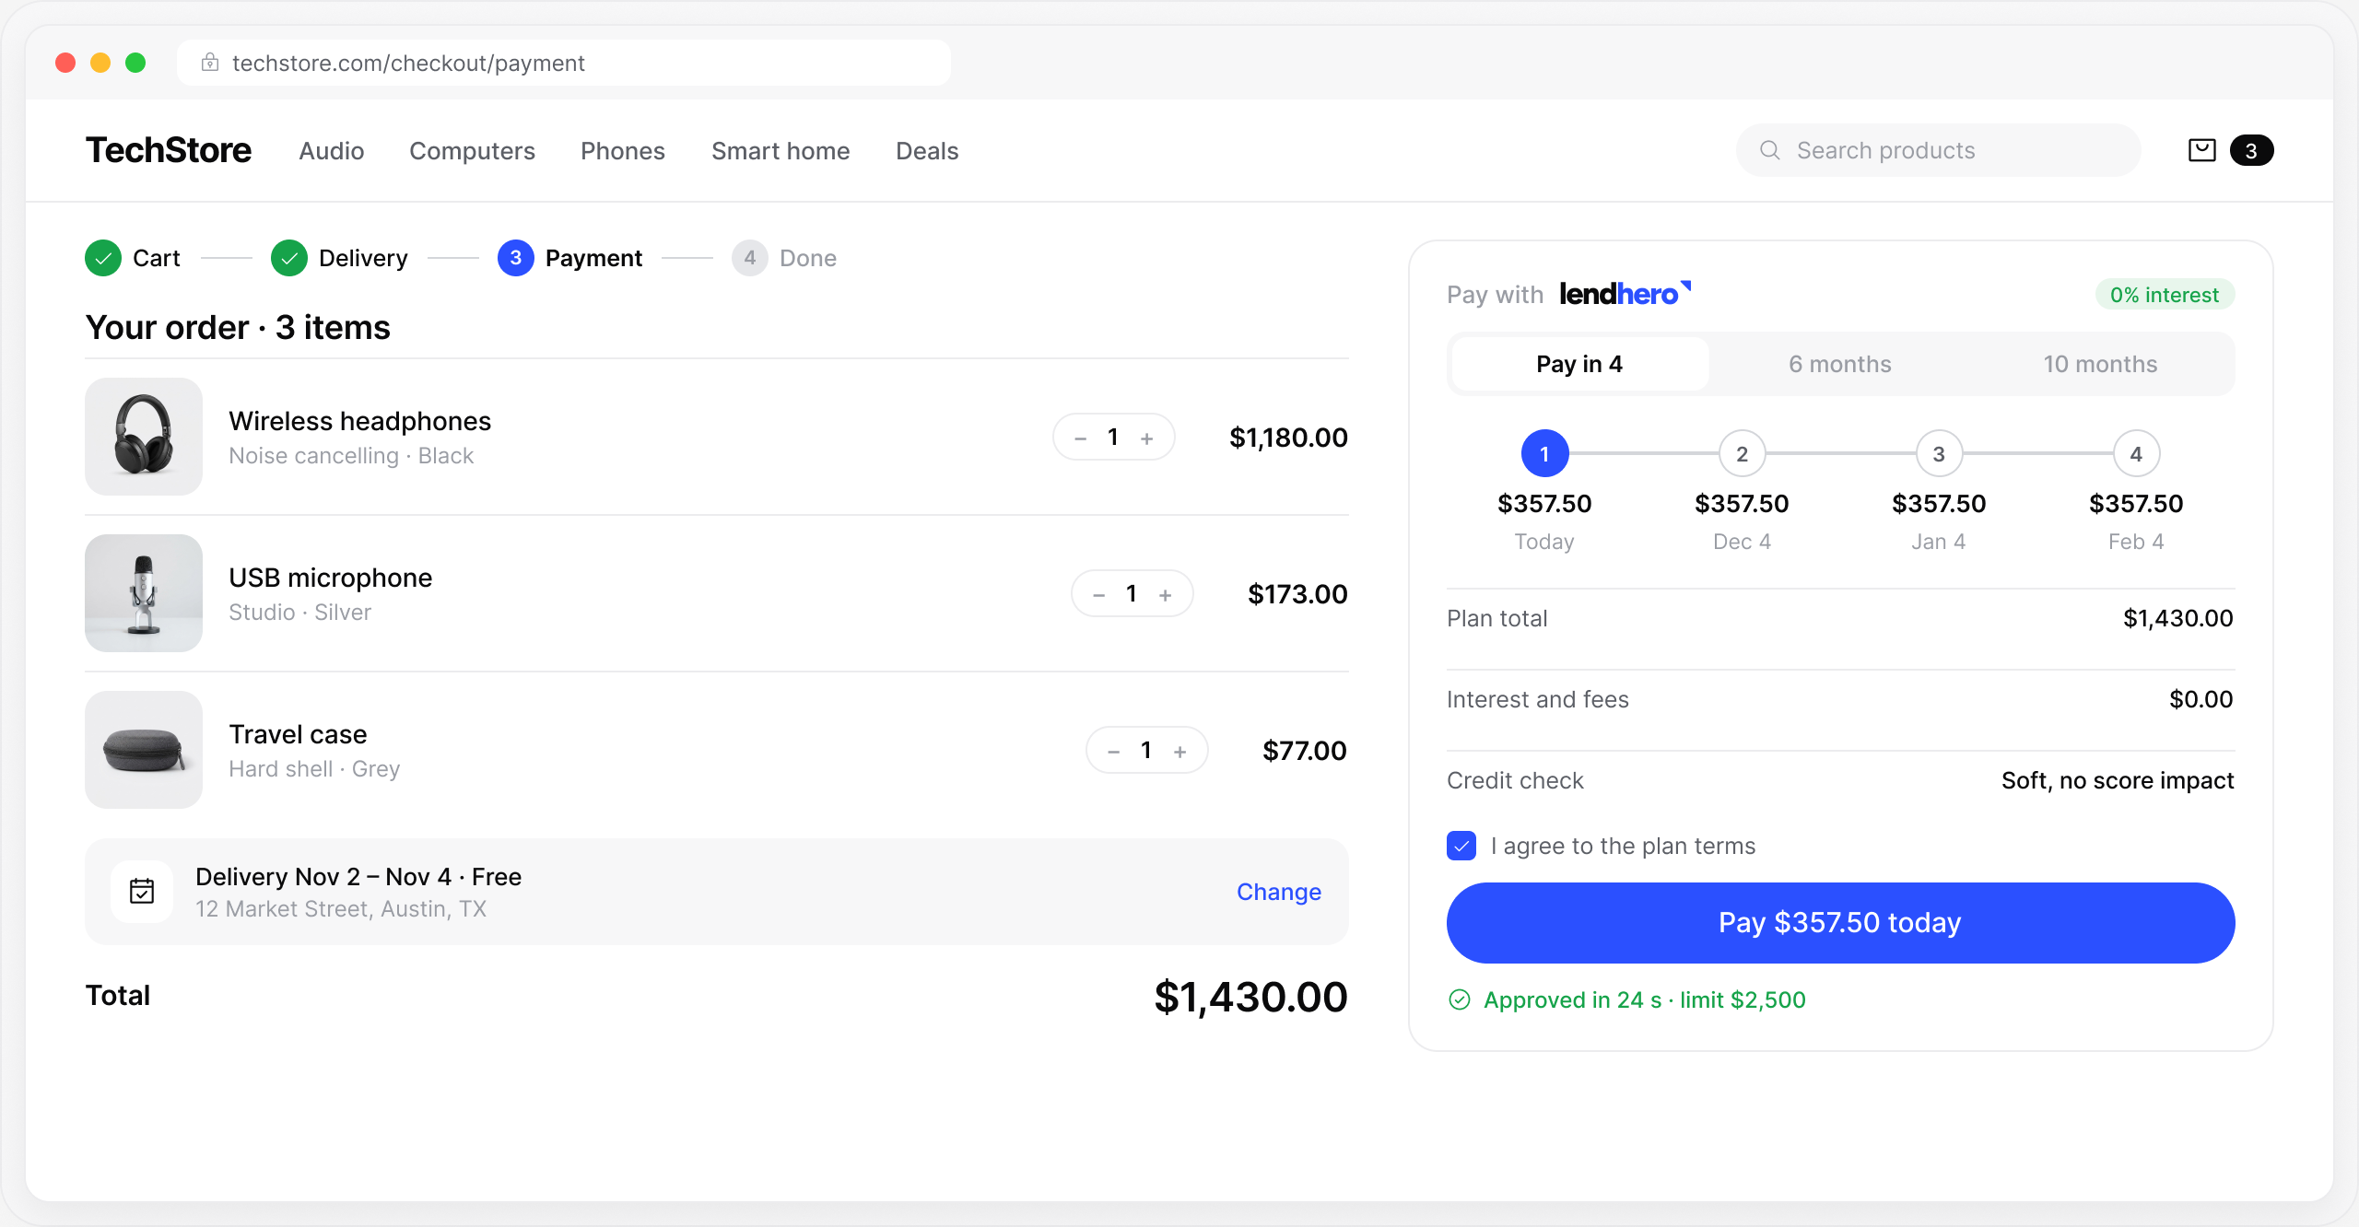
Task: Open the Phones menu
Action: coord(623,150)
